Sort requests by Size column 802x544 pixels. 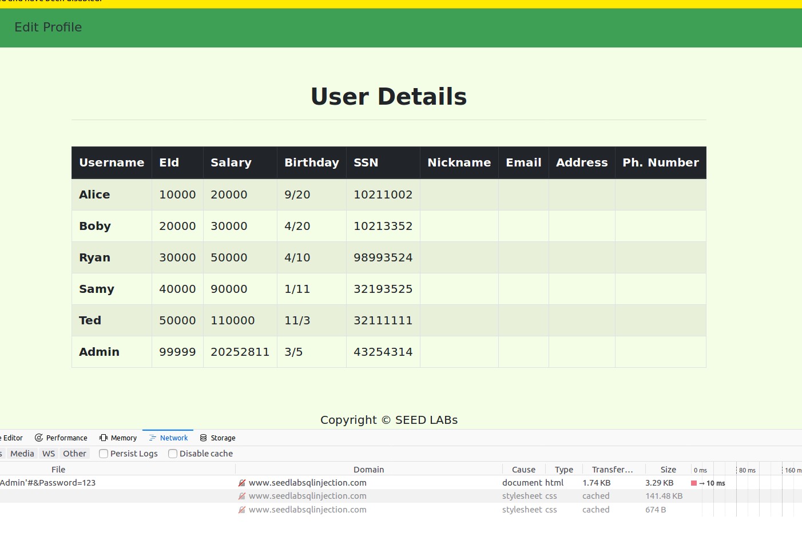(x=668, y=469)
